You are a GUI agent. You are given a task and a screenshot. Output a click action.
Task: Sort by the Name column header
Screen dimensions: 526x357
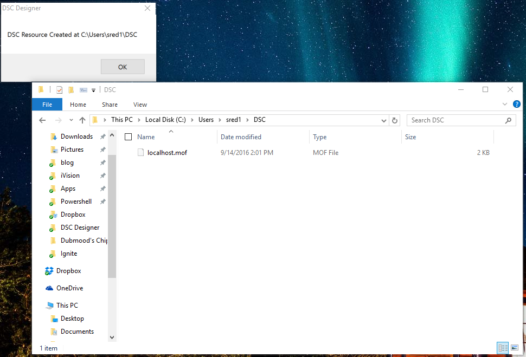146,137
